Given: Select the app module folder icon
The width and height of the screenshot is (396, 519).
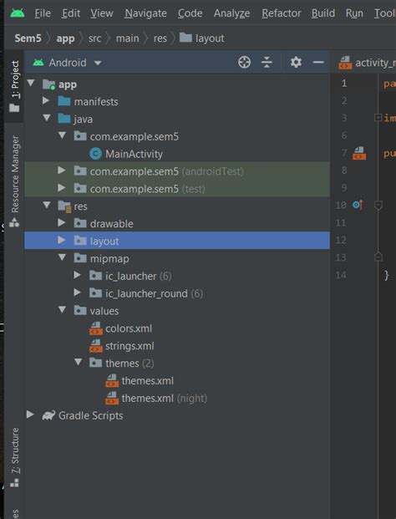Looking at the screenshot, I should [x=48, y=84].
